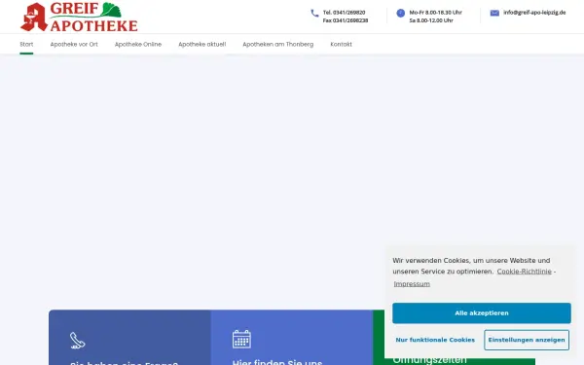The image size is (584, 365).
Task: Click the telephone handset icon in blue card
Action: pyautogui.click(x=78, y=341)
